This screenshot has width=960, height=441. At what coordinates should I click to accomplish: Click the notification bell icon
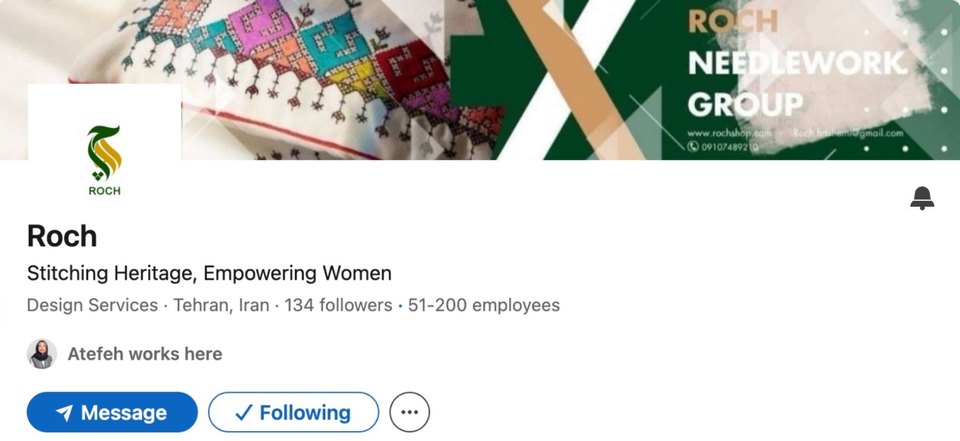[x=922, y=198]
